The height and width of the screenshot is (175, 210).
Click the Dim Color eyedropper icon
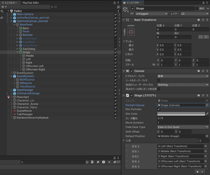(207, 114)
